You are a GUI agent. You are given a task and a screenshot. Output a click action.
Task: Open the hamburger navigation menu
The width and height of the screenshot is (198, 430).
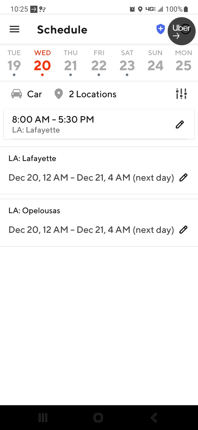(14, 29)
